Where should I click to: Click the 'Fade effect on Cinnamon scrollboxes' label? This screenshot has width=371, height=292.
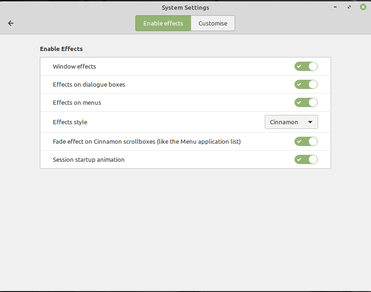pyautogui.click(x=147, y=141)
